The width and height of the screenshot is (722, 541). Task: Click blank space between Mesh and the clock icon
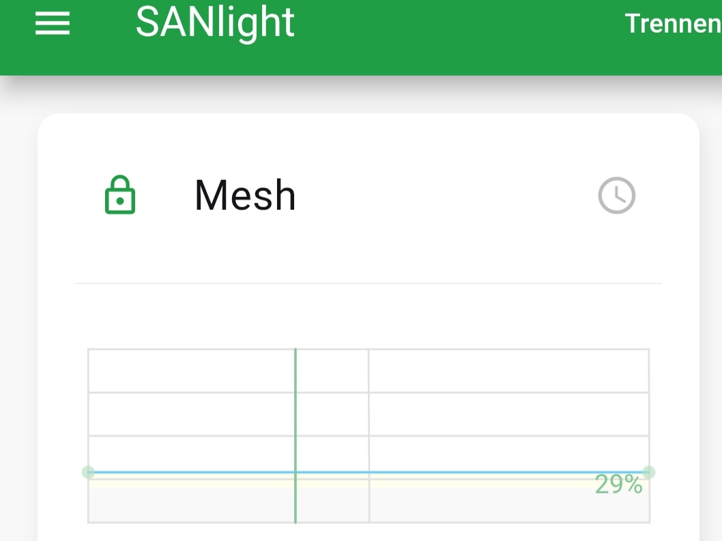[x=447, y=196]
